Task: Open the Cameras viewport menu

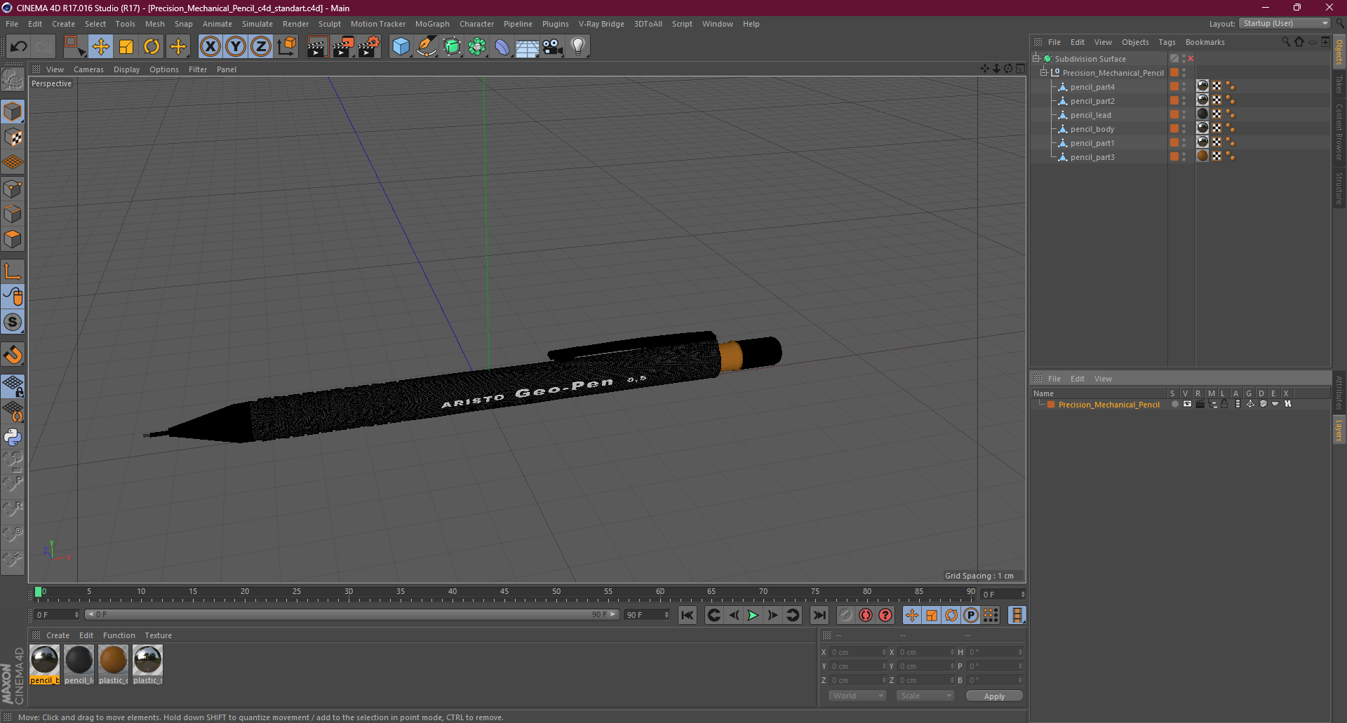Action: click(x=88, y=69)
